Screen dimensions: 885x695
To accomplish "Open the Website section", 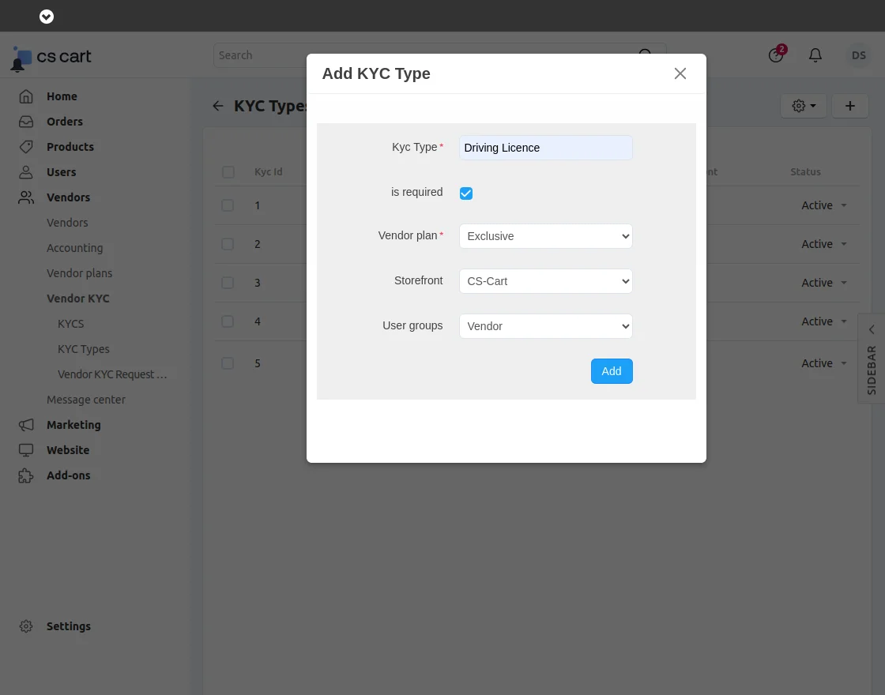I will [x=67, y=449].
